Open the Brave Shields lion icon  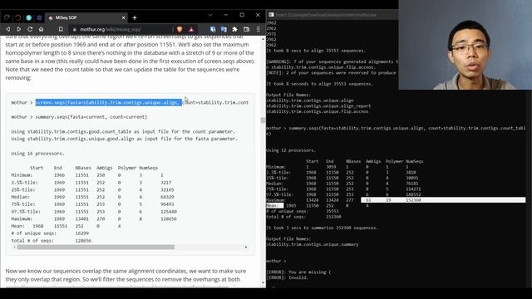tap(180, 30)
